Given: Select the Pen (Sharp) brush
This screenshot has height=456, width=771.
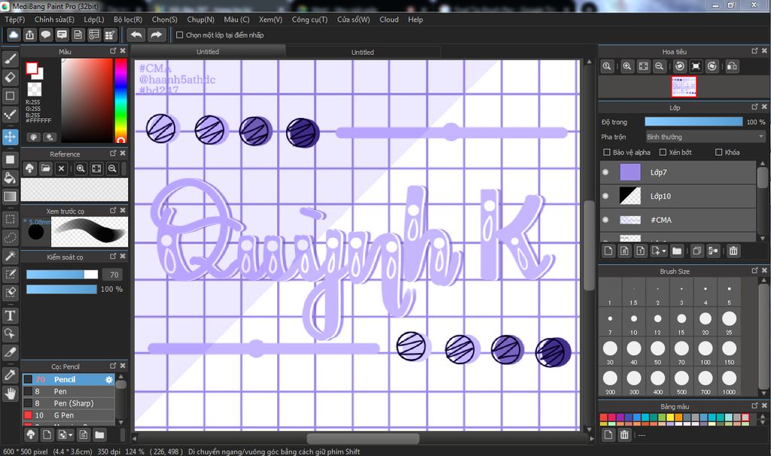Looking at the screenshot, I should pos(68,403).
